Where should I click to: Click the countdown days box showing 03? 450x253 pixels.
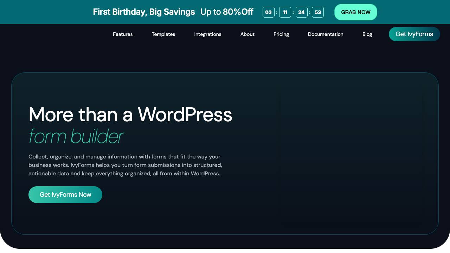pyautogui.click(x=268, y=12)
